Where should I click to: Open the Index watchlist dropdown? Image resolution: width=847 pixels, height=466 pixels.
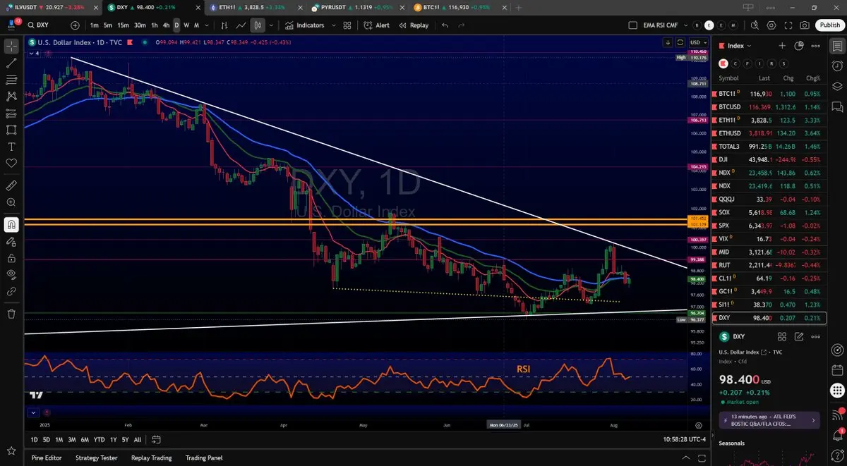point(740,45)
